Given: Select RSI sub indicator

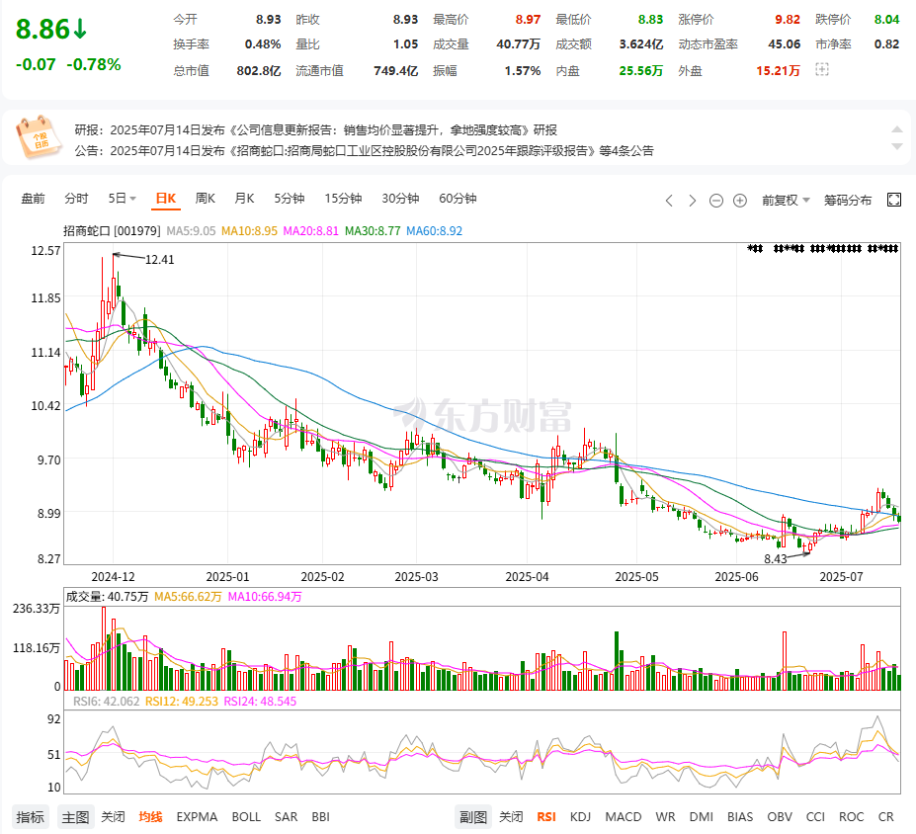Looking at the screenshot, I should point(546,816).
